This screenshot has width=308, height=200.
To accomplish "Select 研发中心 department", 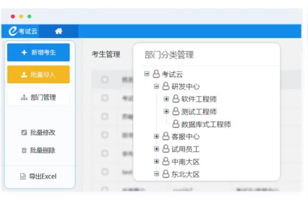I will pyautogui.click(x=185, y=86).
